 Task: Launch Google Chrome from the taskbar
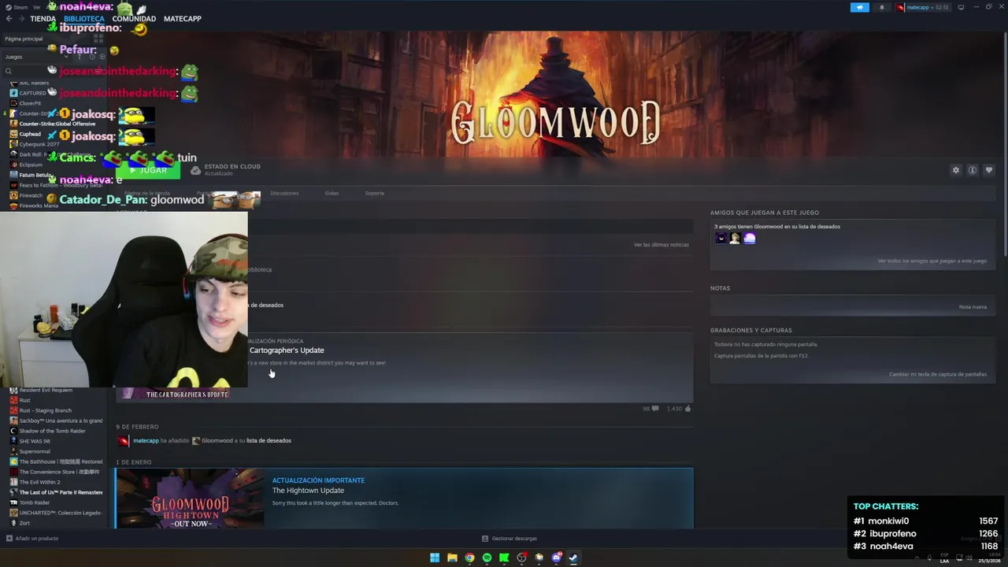pyautogui.click(x=469, y=558)
